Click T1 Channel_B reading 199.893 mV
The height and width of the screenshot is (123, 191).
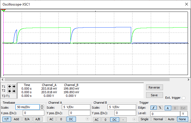(71, 89)
